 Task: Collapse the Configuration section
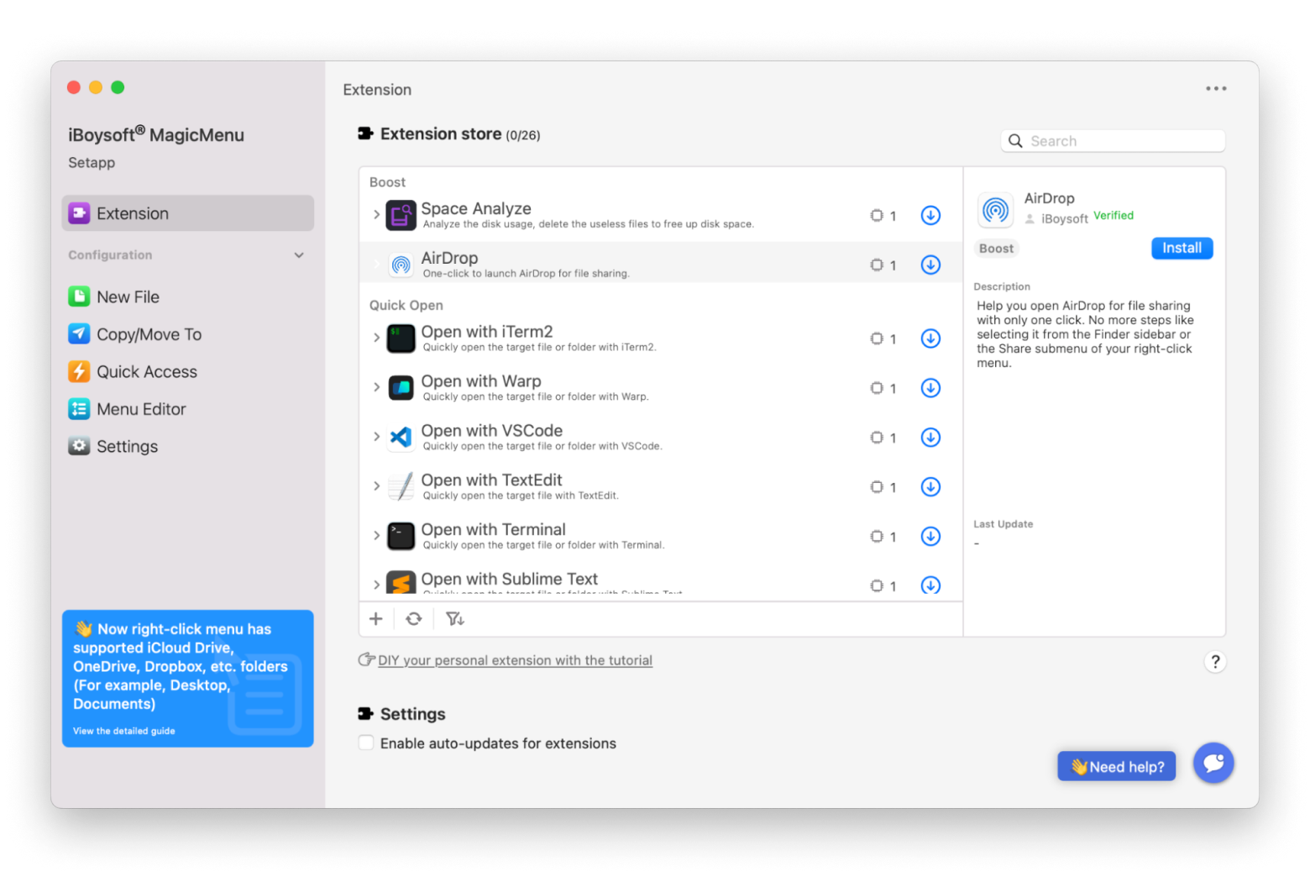pos(299,255)
